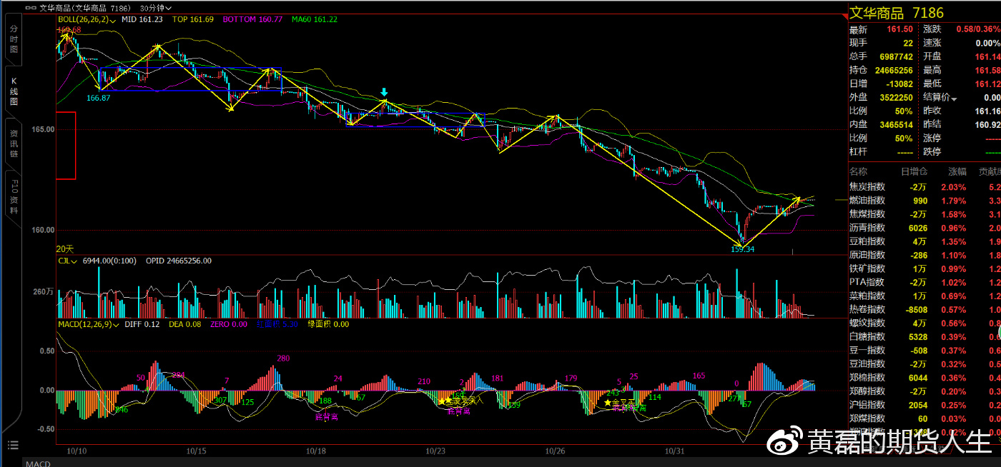
Task: Select the 沪铝指数 row
Action: coord(923,404)
